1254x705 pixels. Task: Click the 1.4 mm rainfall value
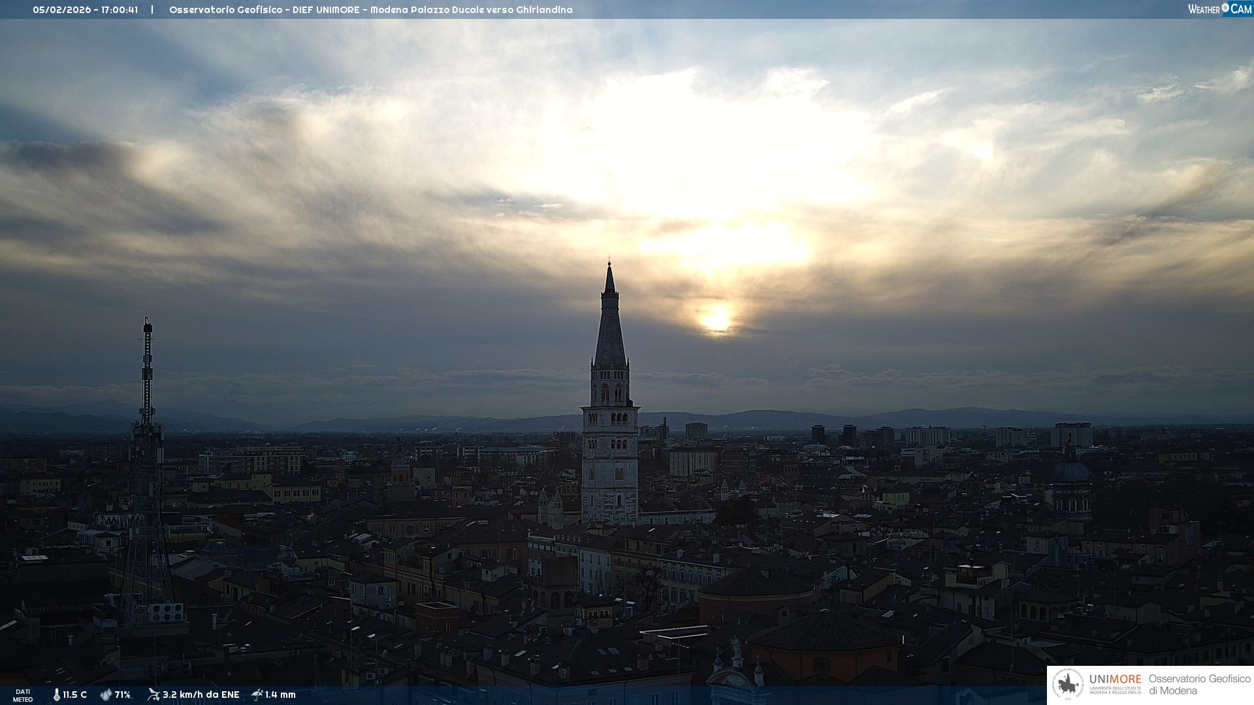coord(280,695)
